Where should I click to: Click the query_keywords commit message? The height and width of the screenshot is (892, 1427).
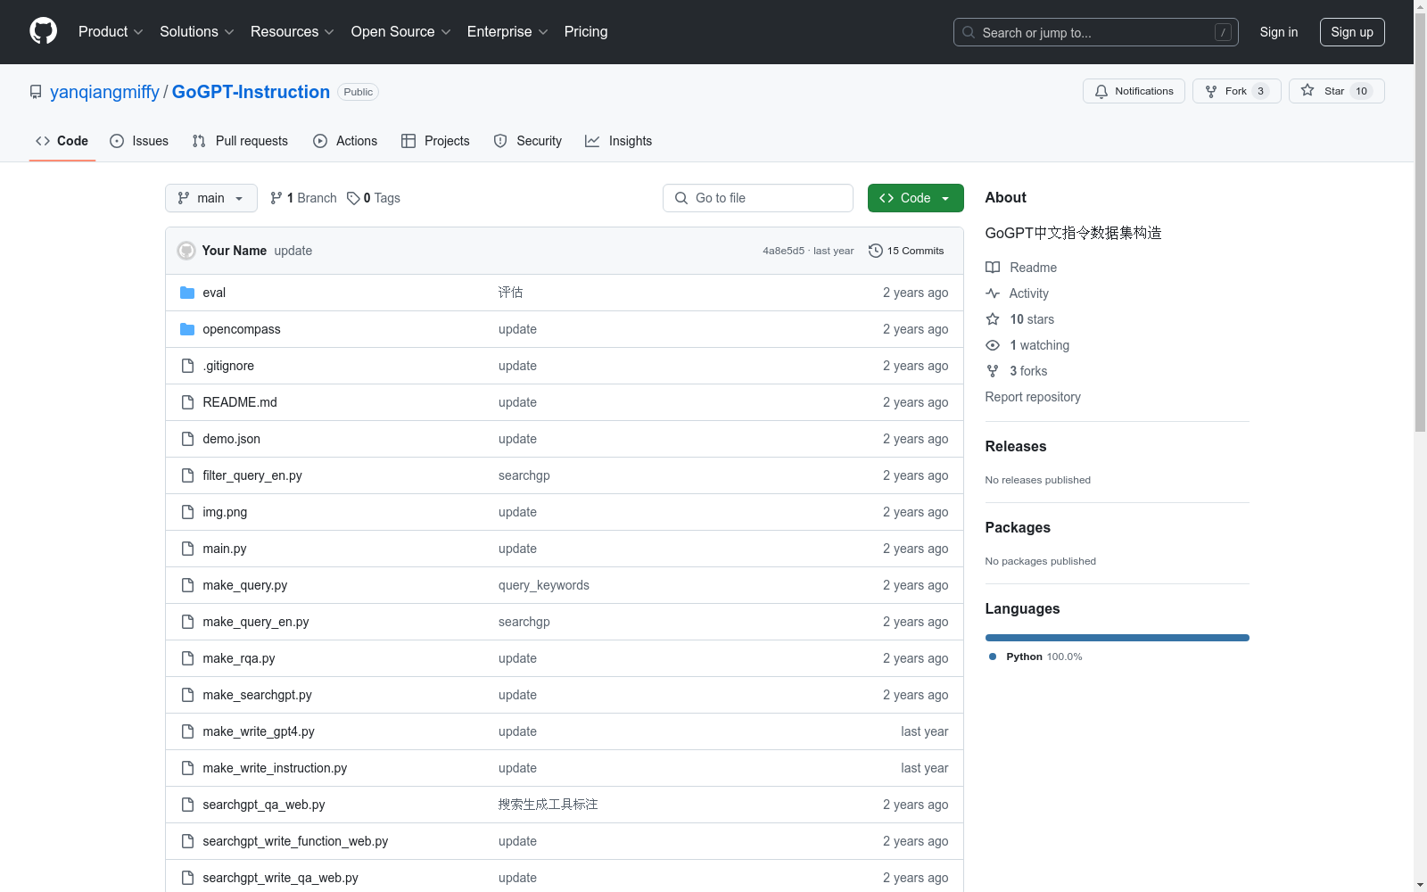[x=544, y=585]
